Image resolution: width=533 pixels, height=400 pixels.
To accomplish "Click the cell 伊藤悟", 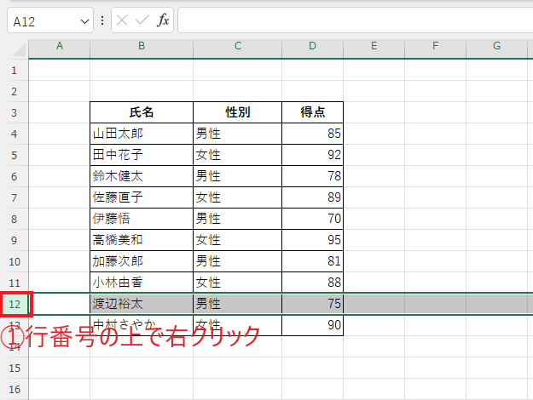I will pos(142,219).
